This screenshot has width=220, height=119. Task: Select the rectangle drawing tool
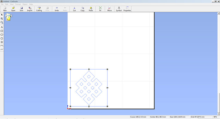coord(2,31)
